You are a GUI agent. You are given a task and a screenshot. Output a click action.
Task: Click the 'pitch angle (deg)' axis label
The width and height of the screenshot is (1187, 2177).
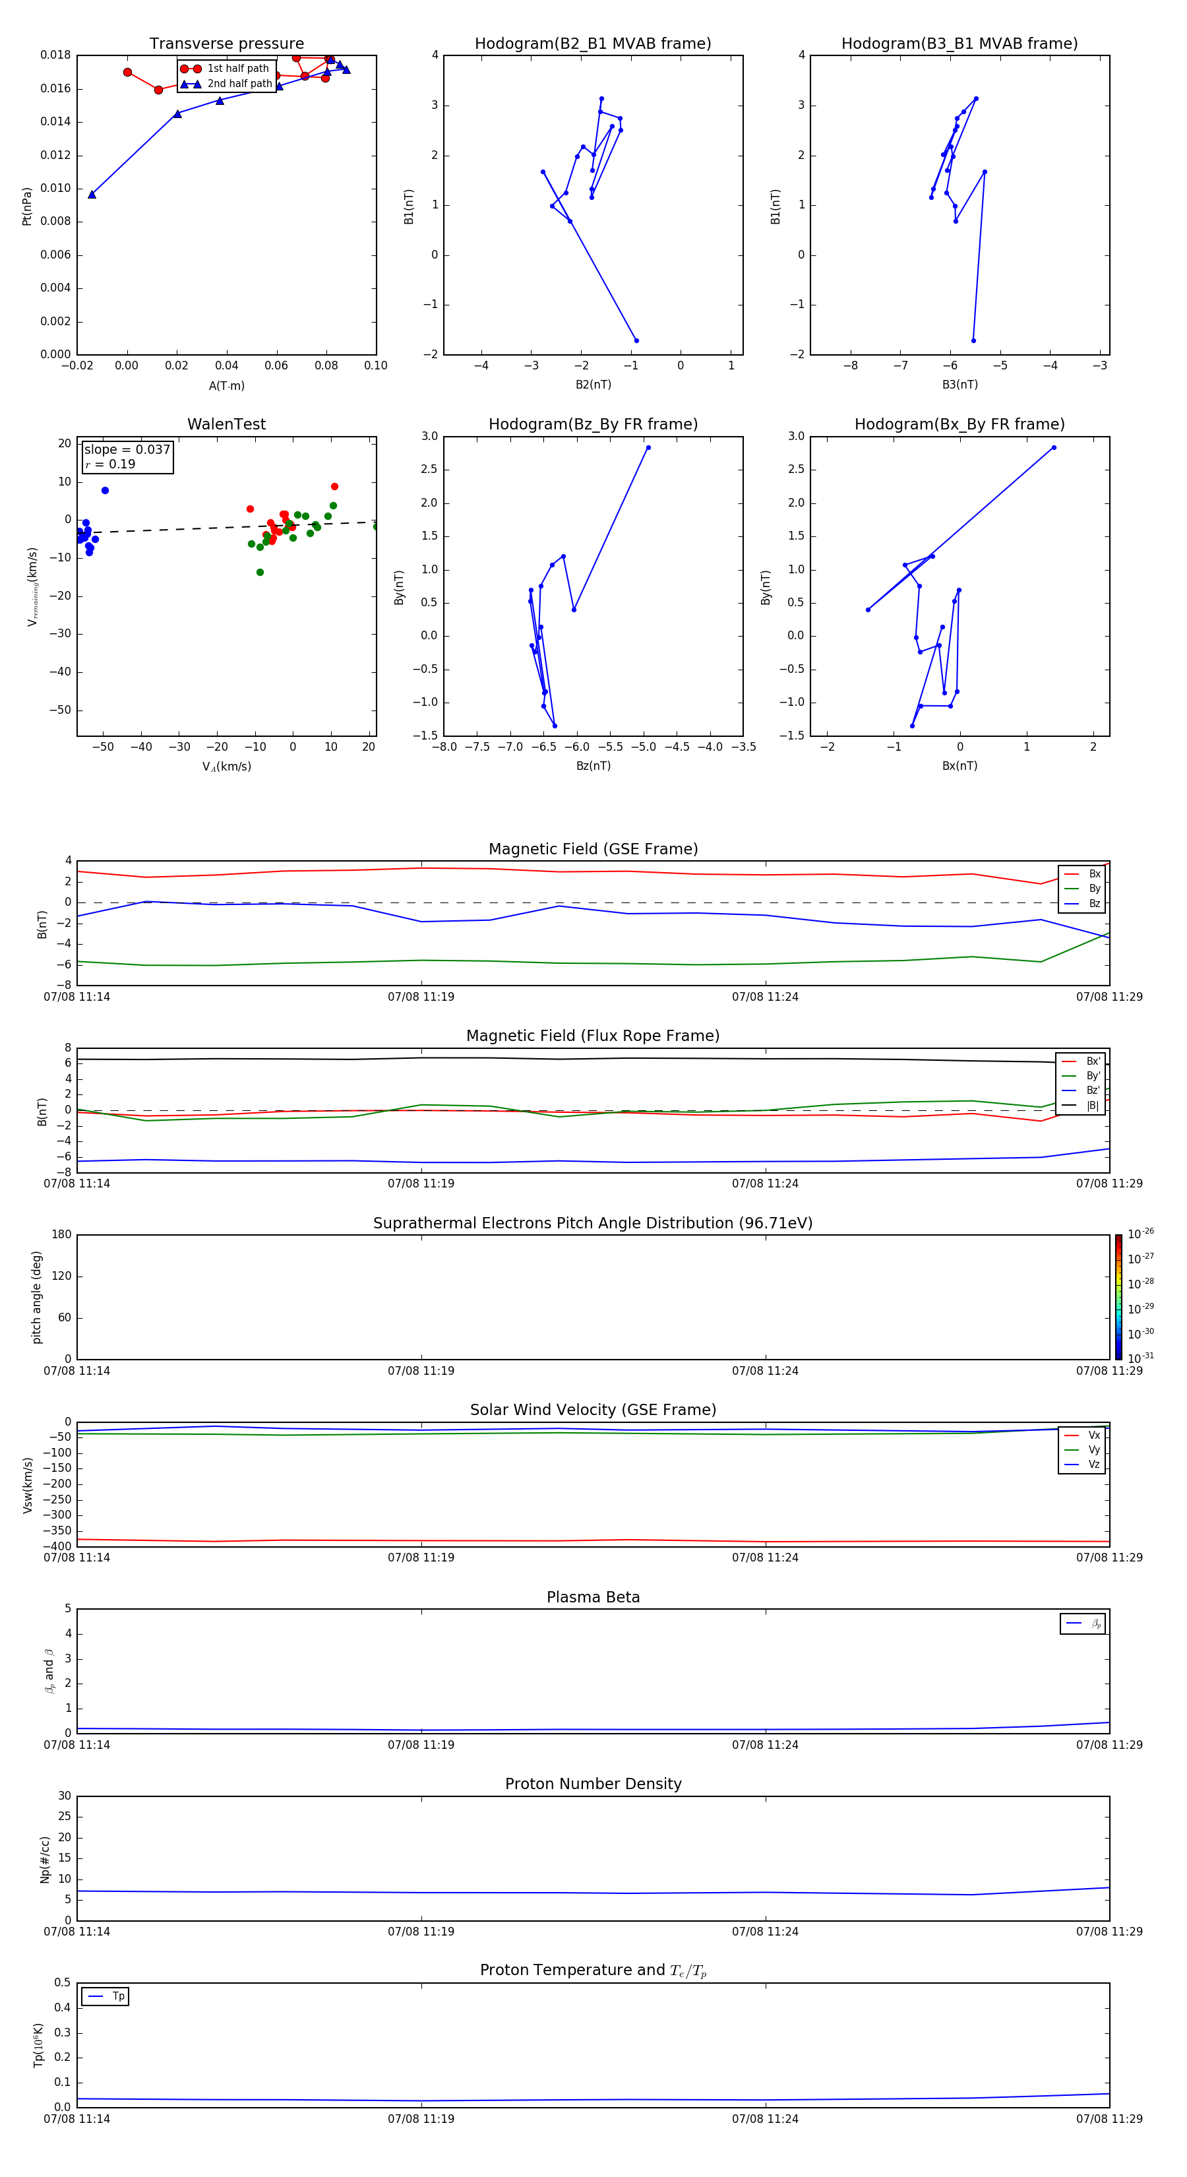coord(36,1297)
